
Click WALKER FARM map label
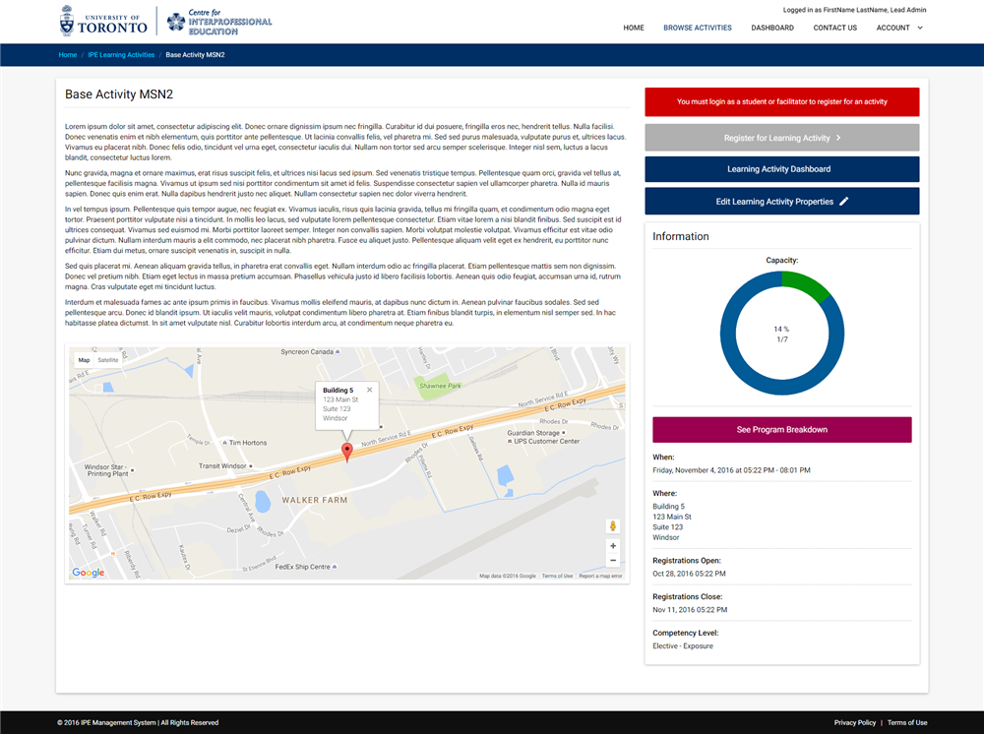(x=314, y=500)
